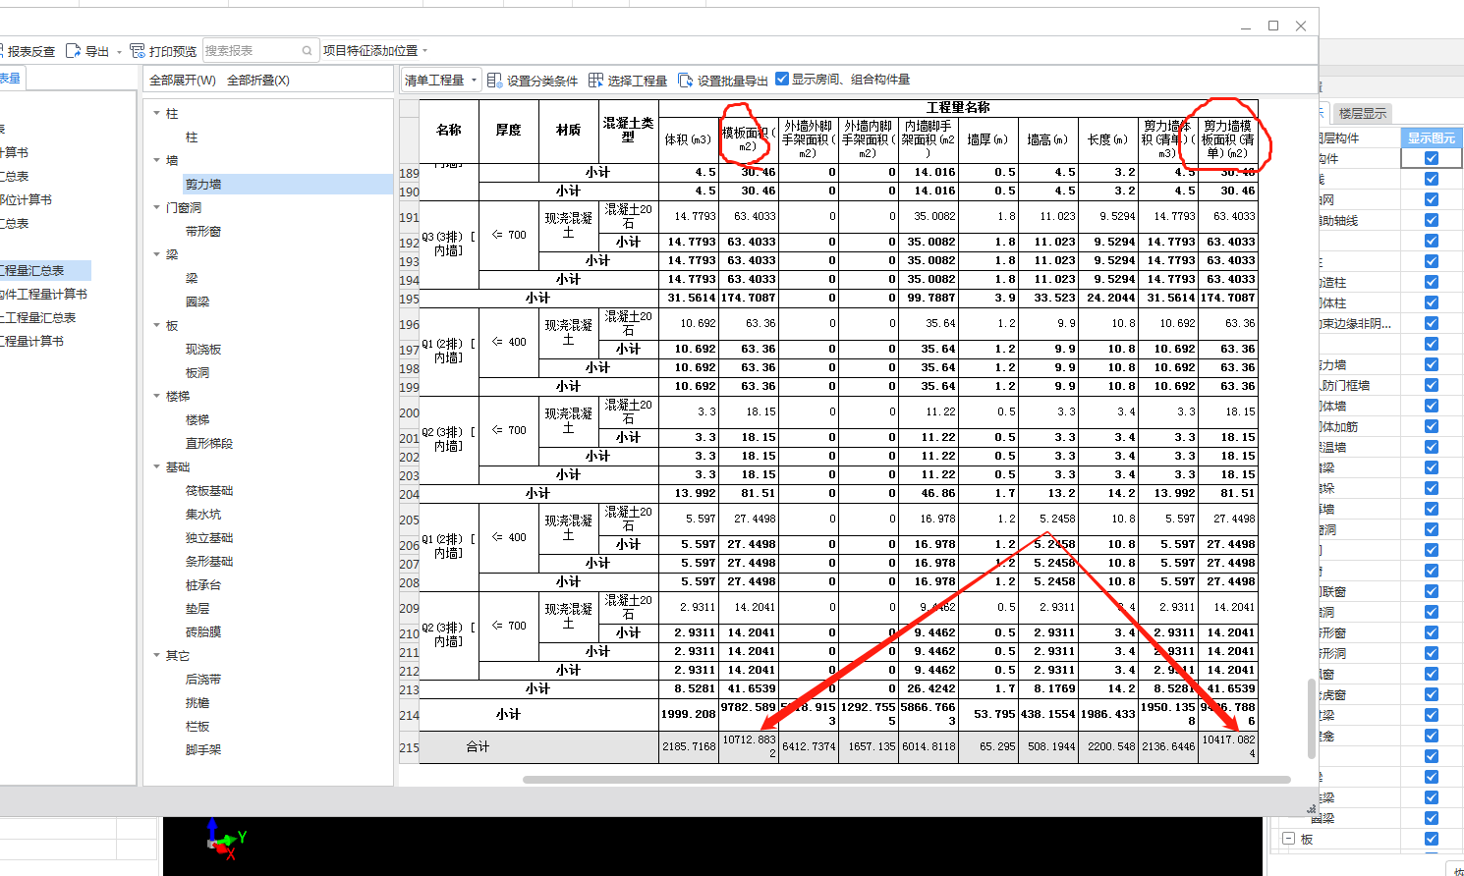Viewport: 1464px width, 876px height.
Task: Toggle display checkbox for 联窗 row
Action: pos(1431,591)
